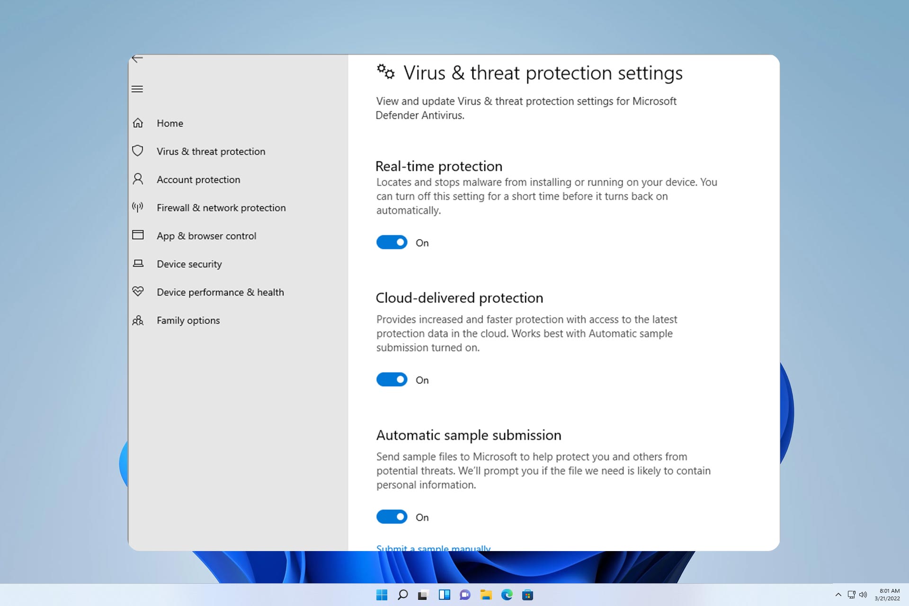Select Virus & threat protection
Screen dimensions: 909x606
tap(211, 151)
